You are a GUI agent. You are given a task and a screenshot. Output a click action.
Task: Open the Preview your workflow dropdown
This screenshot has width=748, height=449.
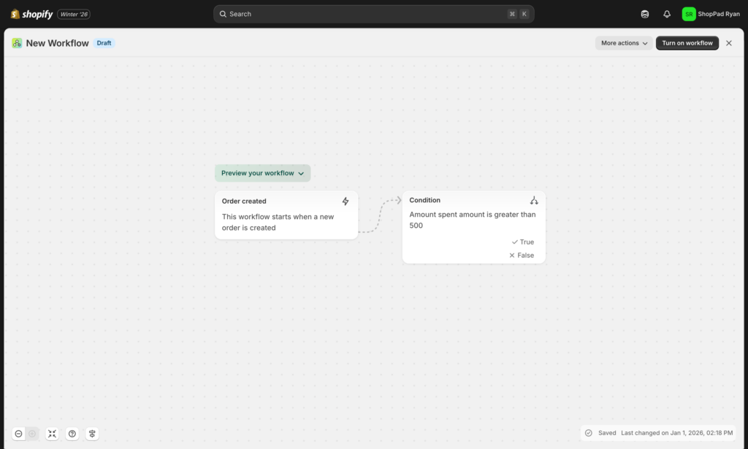[262, 173]
